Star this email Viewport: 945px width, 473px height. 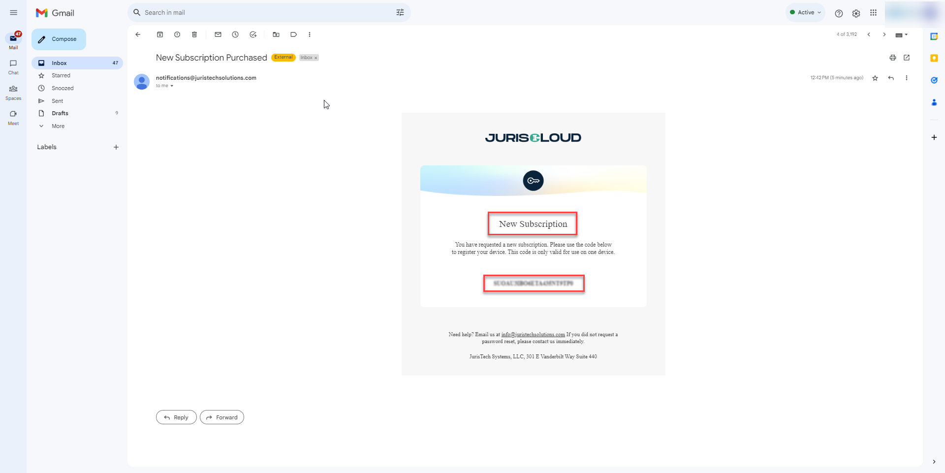click(x=875, y=78)
